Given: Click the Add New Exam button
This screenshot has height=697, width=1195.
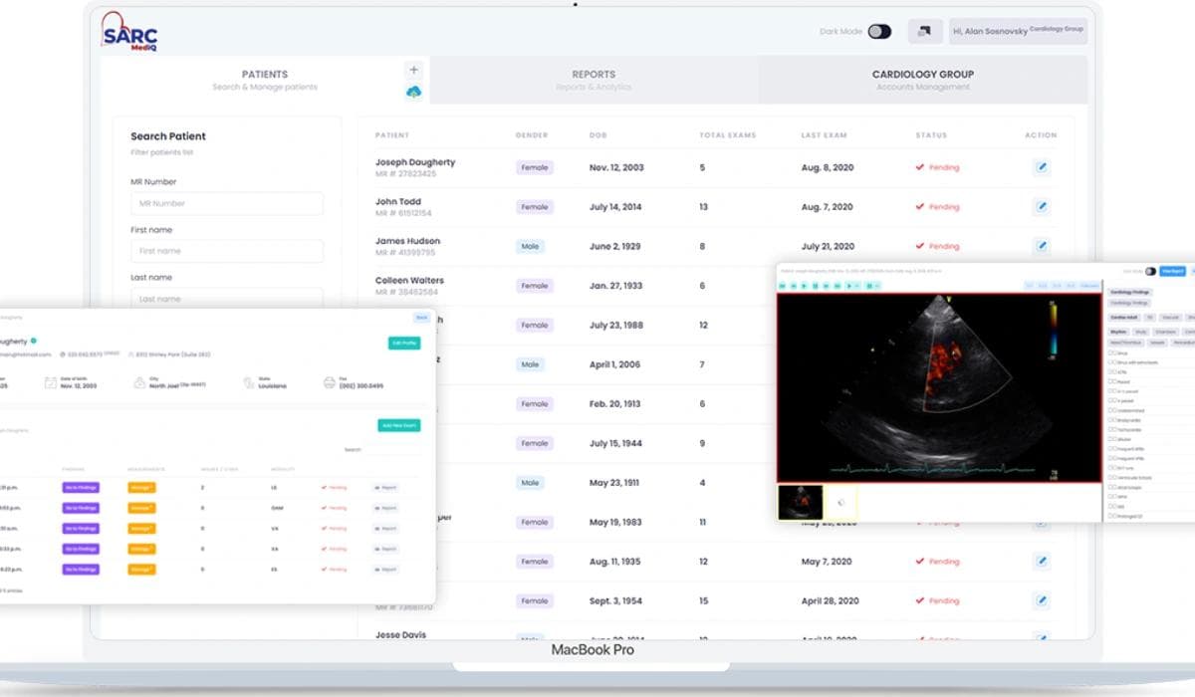Looking at the screenshot, I should coord(399,425).
